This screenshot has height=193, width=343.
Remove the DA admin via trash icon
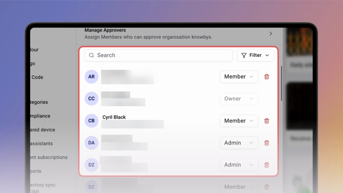267,143
